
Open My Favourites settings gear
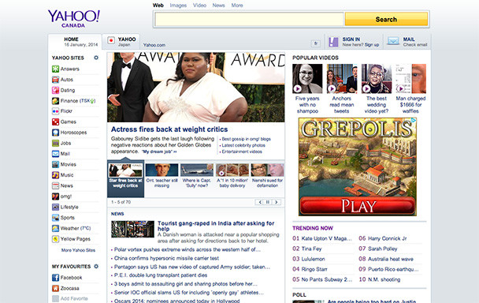pyautogui.click(x=96, y=266)
